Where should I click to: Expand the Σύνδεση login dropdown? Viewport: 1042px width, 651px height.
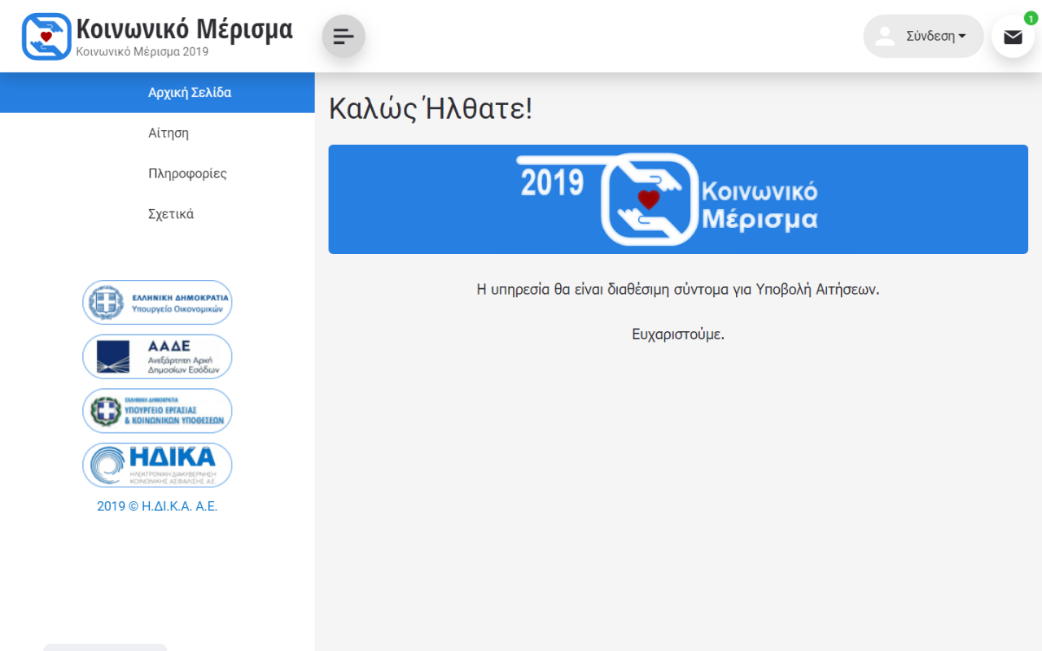tap(935, 37)
